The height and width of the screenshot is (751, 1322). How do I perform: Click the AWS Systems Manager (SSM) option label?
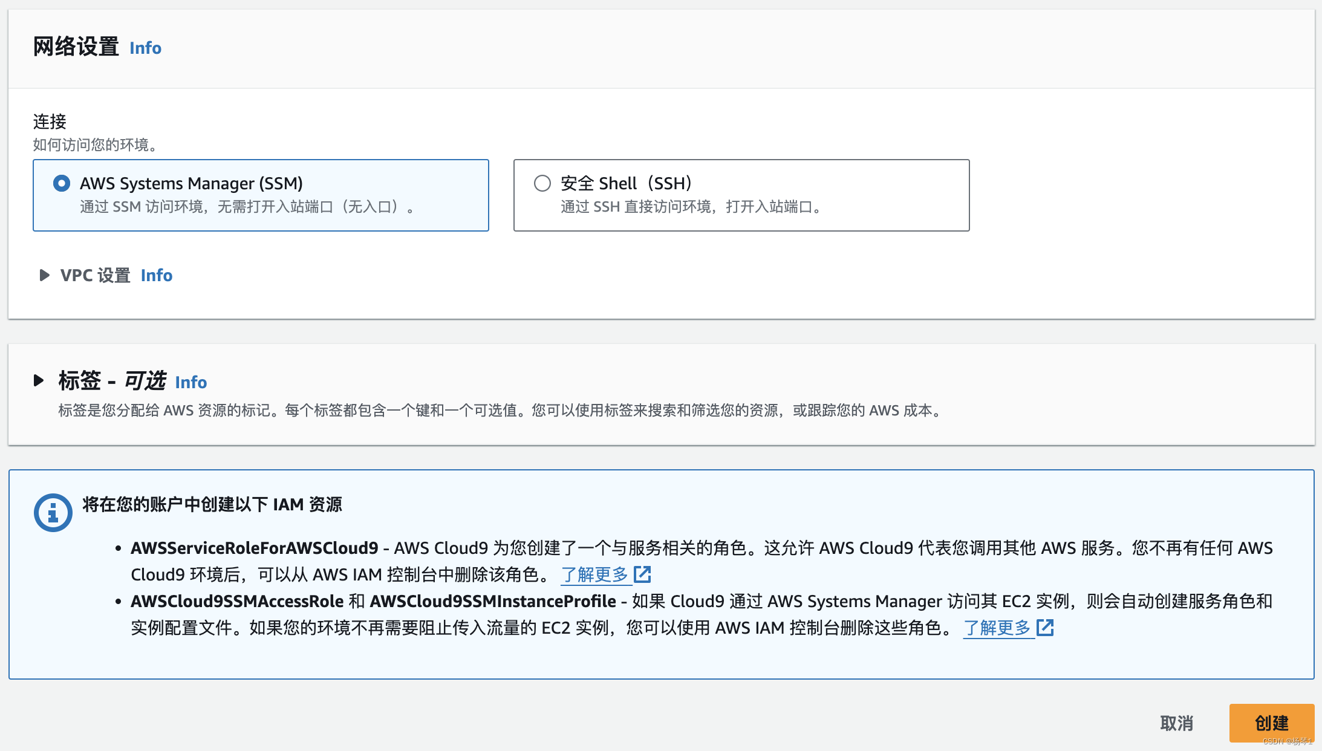pos(191,183)
